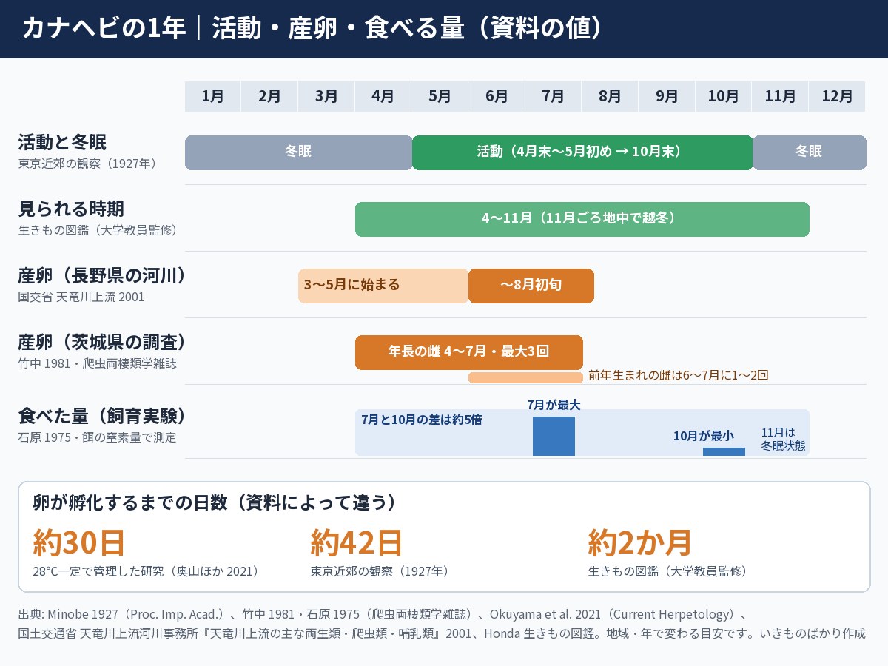Click the 7月 month header cell
The height and width of the screenshot is (666, 888).
(x=553, y=96)
